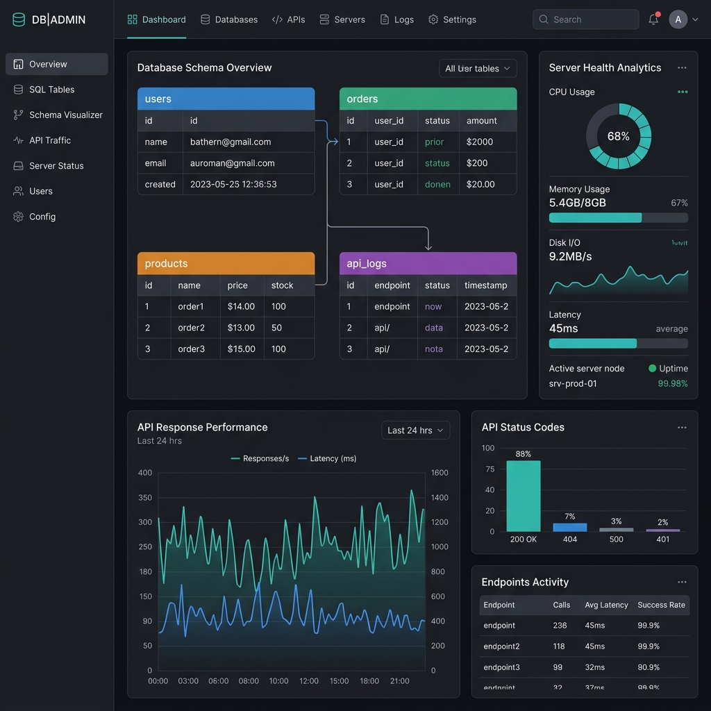Click the Config cog icon in sidebar

point(18,217)
